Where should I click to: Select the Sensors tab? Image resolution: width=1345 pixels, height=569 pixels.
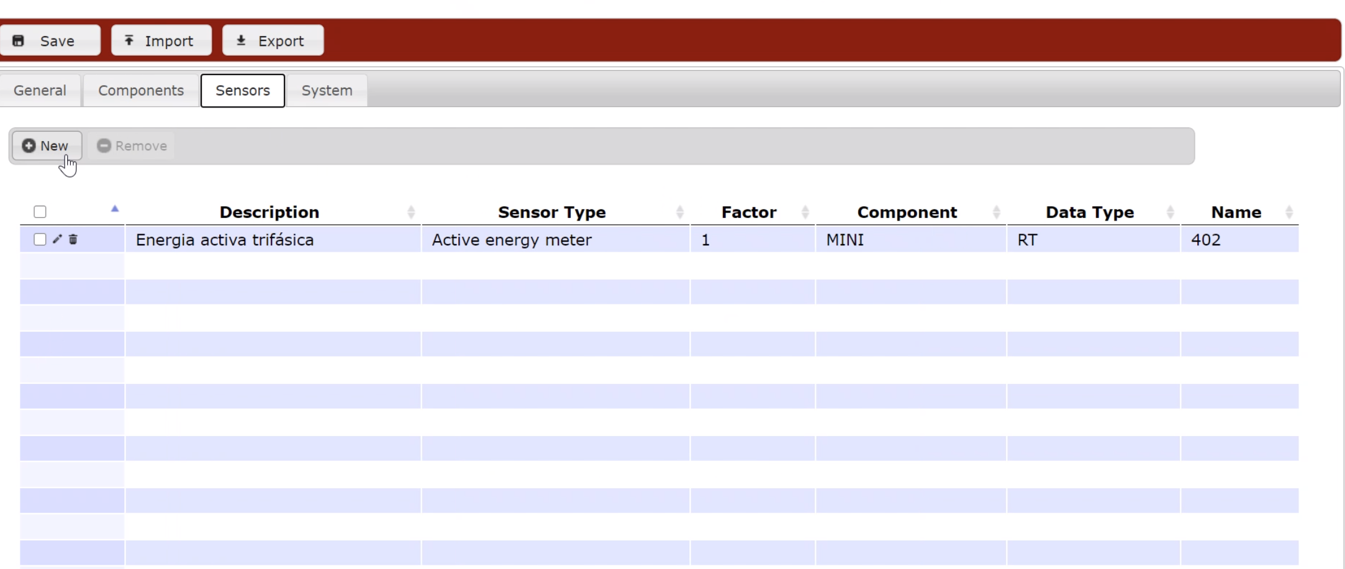[x=243, y=91]
